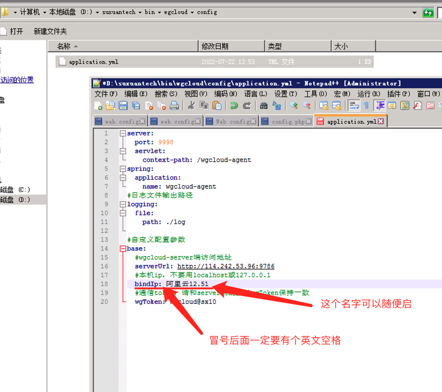Open the address bar history dropdown arrow

pos(414,12)
